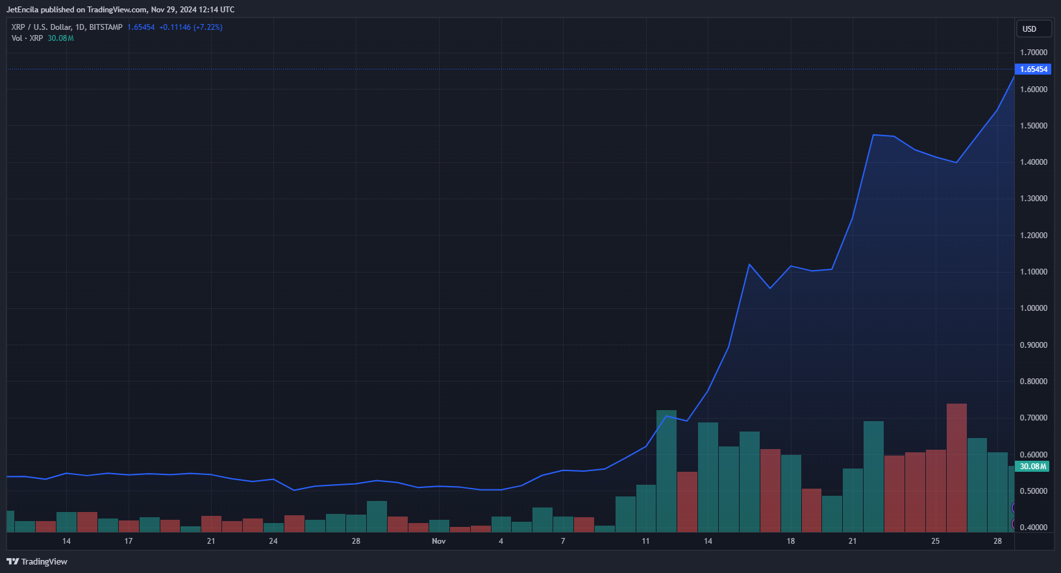Screen dimensions: 1061x573
Task: Click the 30.08M volume value in legend
Action: coord(60,38)
